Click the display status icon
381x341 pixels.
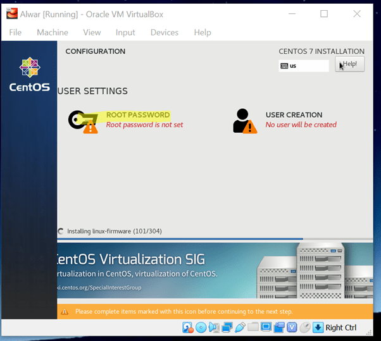266,327
